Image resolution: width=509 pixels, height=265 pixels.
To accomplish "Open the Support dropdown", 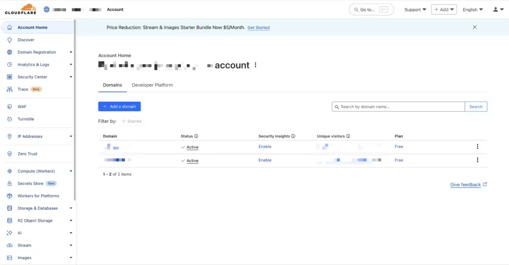I will 415,9.
